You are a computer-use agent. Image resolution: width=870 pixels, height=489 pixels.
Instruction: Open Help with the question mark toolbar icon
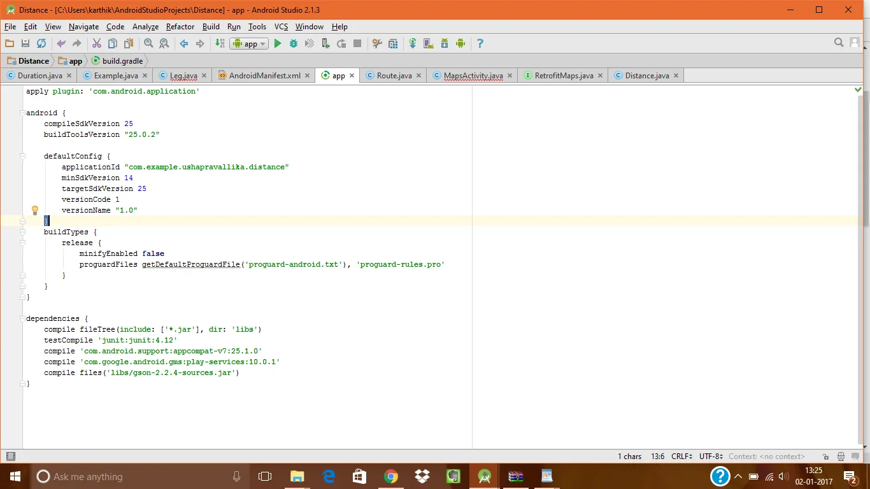[x=480, y=43]
